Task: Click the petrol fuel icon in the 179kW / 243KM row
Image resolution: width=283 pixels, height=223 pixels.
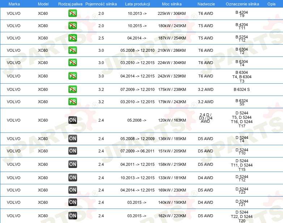Action: click(x=72, y=101)
